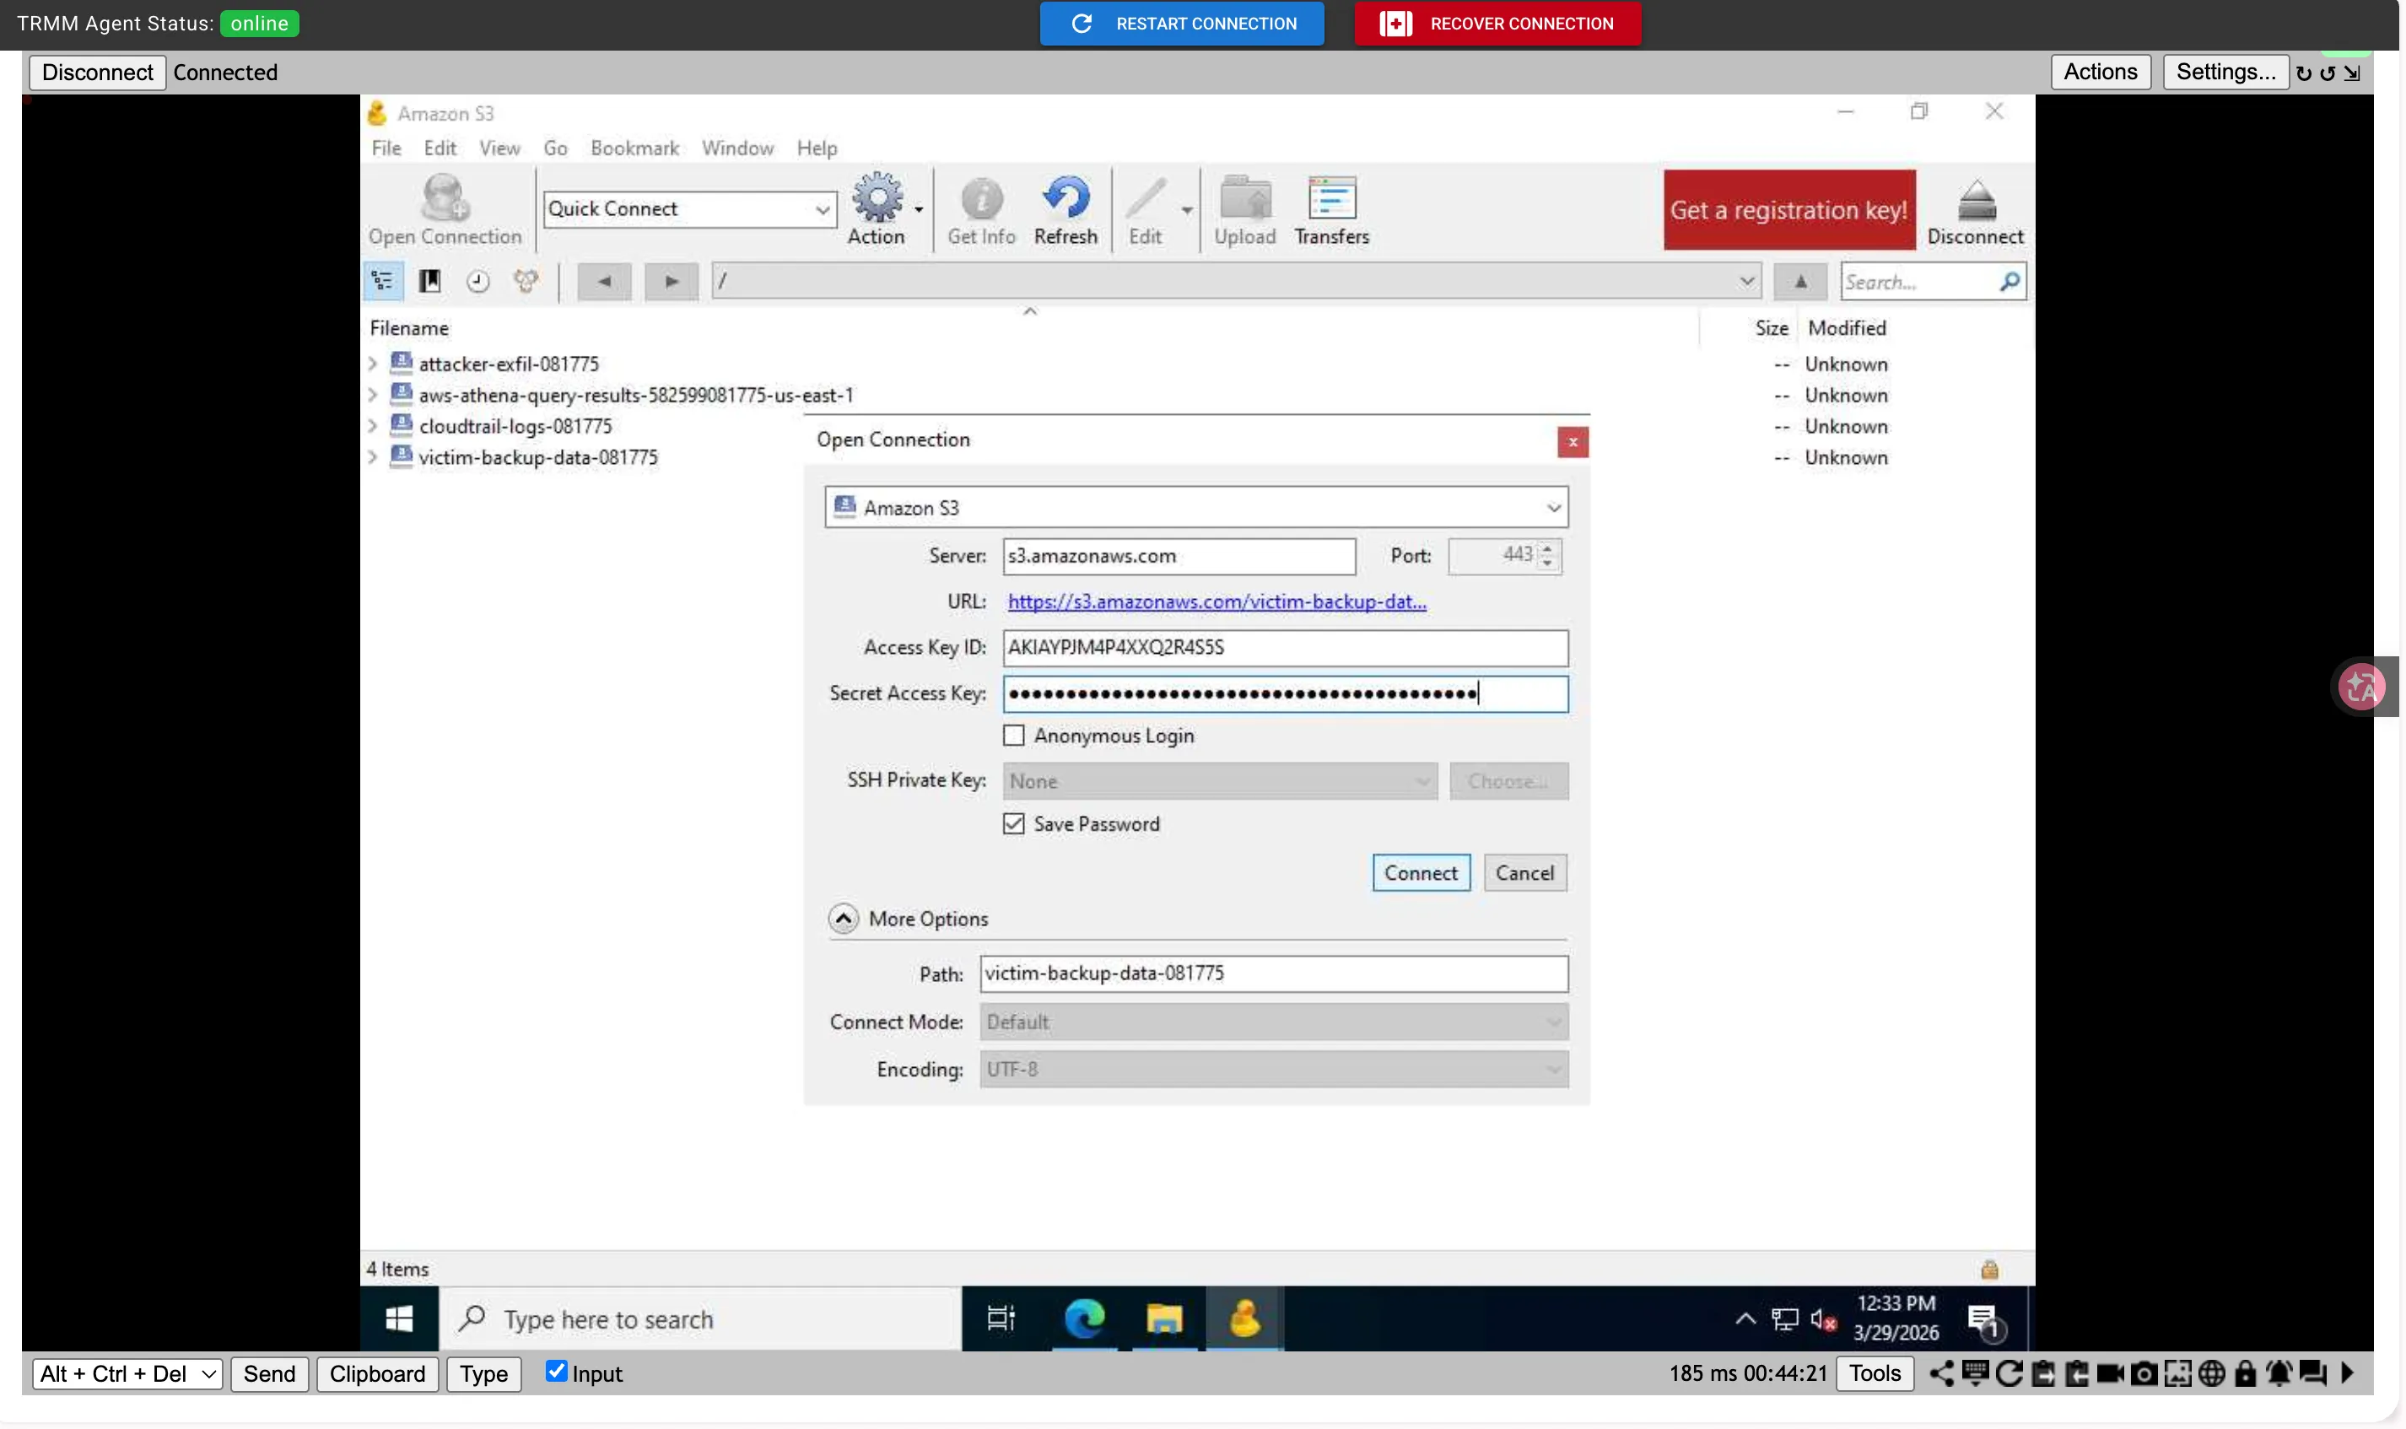Click the Recover Connection button
Screen dimensions: 2406x1429
[x=1497, y=23]
